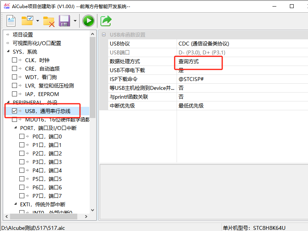The image size is (308, 231).
Task: Click the USB不停电下载 value 是
Action: pos(181,70)
